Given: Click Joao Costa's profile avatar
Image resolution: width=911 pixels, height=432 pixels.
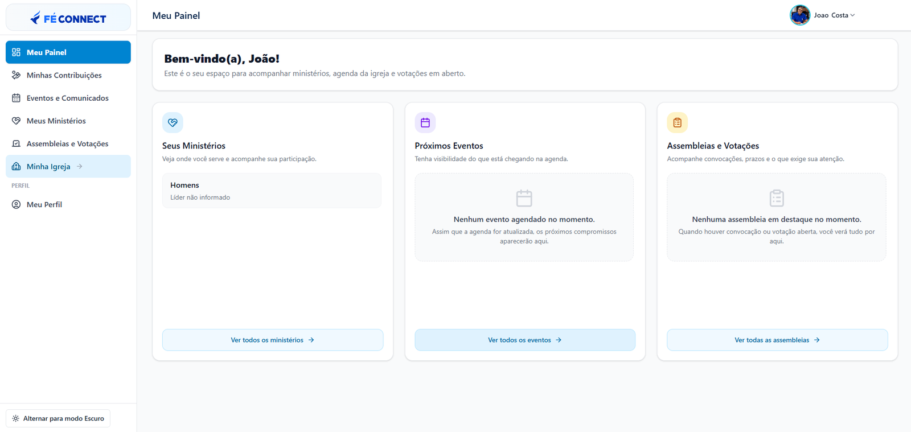Looking at the screenshot, I should tap(800, 15).
